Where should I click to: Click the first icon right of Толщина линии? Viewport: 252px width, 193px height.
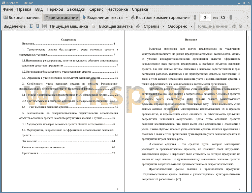[x=234, y=26]
